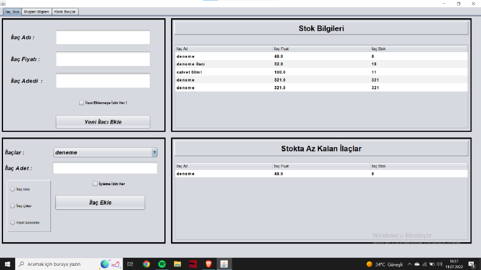This screenshot has width=481, height=270.
Task: Click 'İlaç Ad' header in low-stock table
Action: point(224,166)
